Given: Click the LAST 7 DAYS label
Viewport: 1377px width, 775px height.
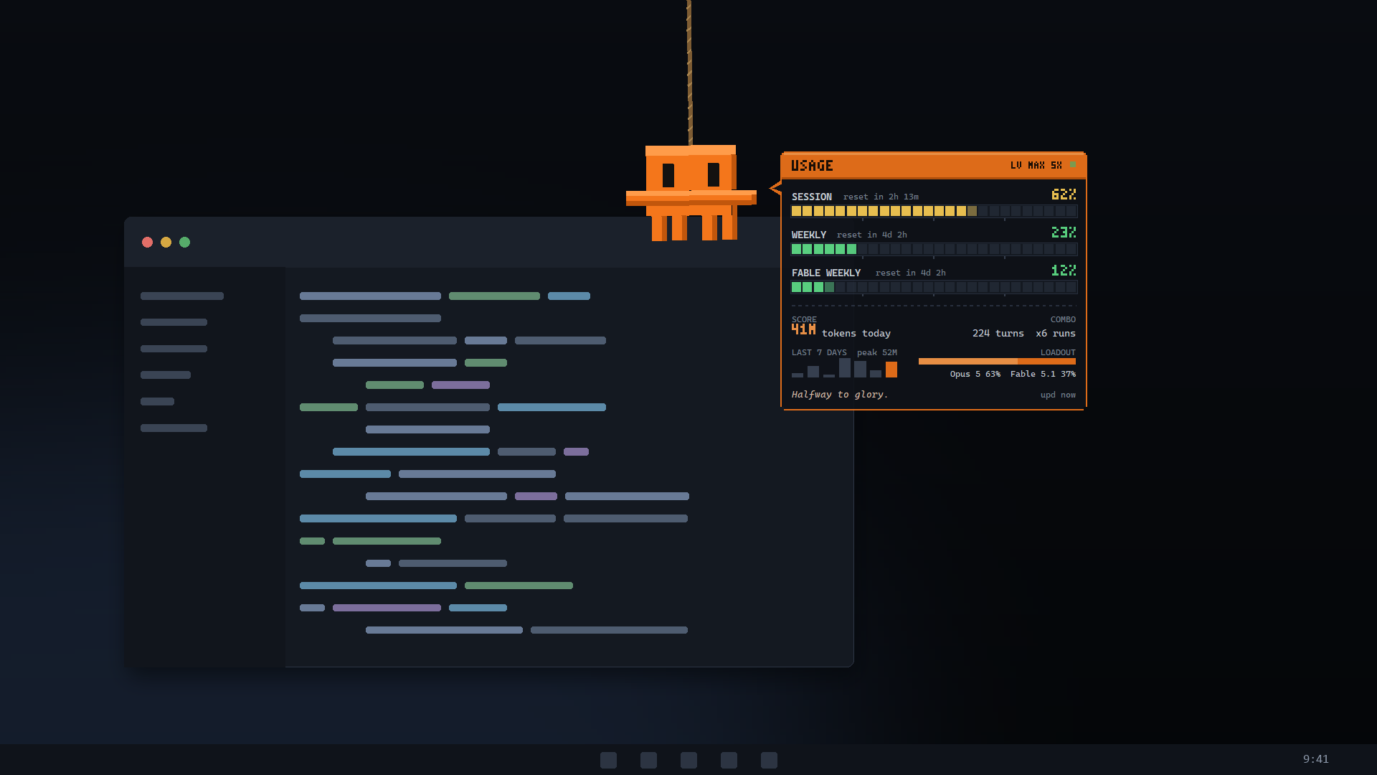Looking at the screenshot, I should click(x=819, y=352).
